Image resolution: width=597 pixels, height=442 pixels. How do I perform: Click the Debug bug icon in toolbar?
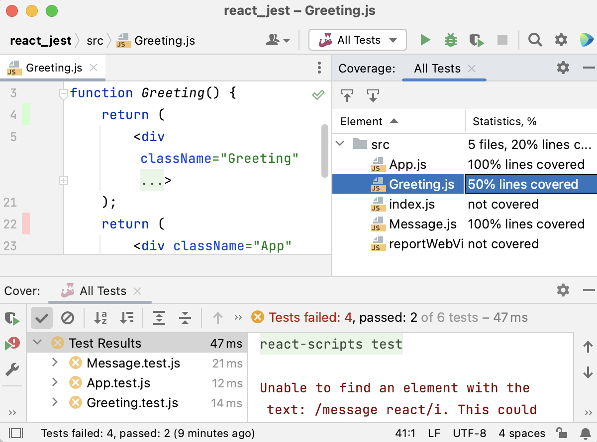(x=451, y=40)
